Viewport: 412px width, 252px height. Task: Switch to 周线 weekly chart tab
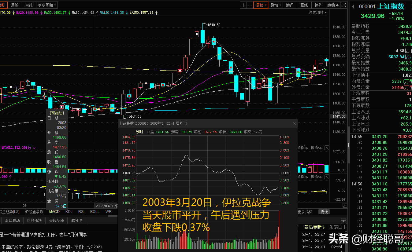pos(14,5)
